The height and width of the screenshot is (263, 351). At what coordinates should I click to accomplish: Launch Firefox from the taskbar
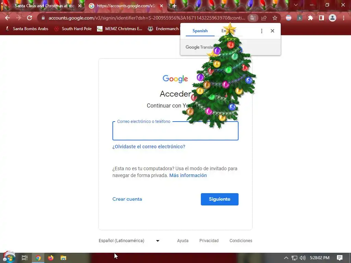[51, 258]
